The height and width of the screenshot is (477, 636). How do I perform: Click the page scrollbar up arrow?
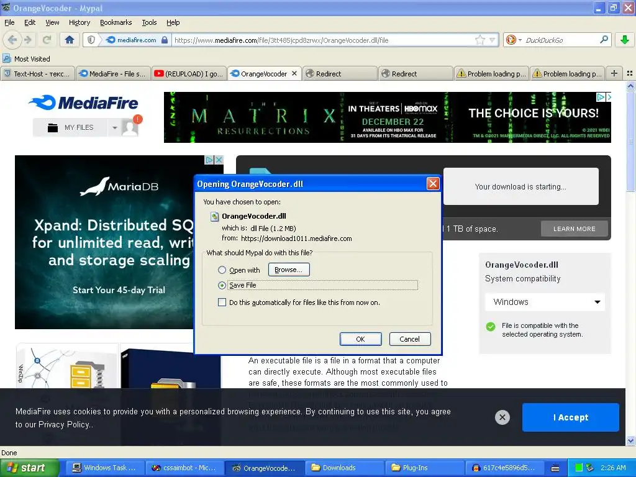(630, 86)
